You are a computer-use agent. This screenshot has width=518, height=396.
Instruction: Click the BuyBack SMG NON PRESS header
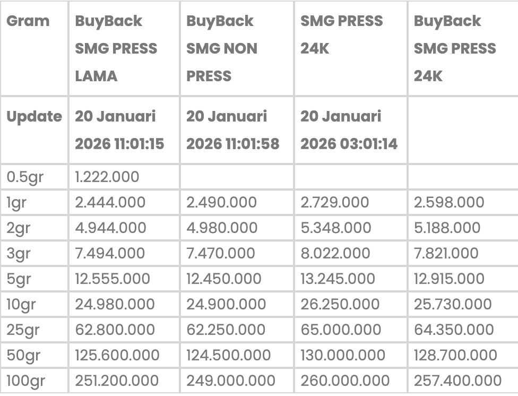point(221,48)
